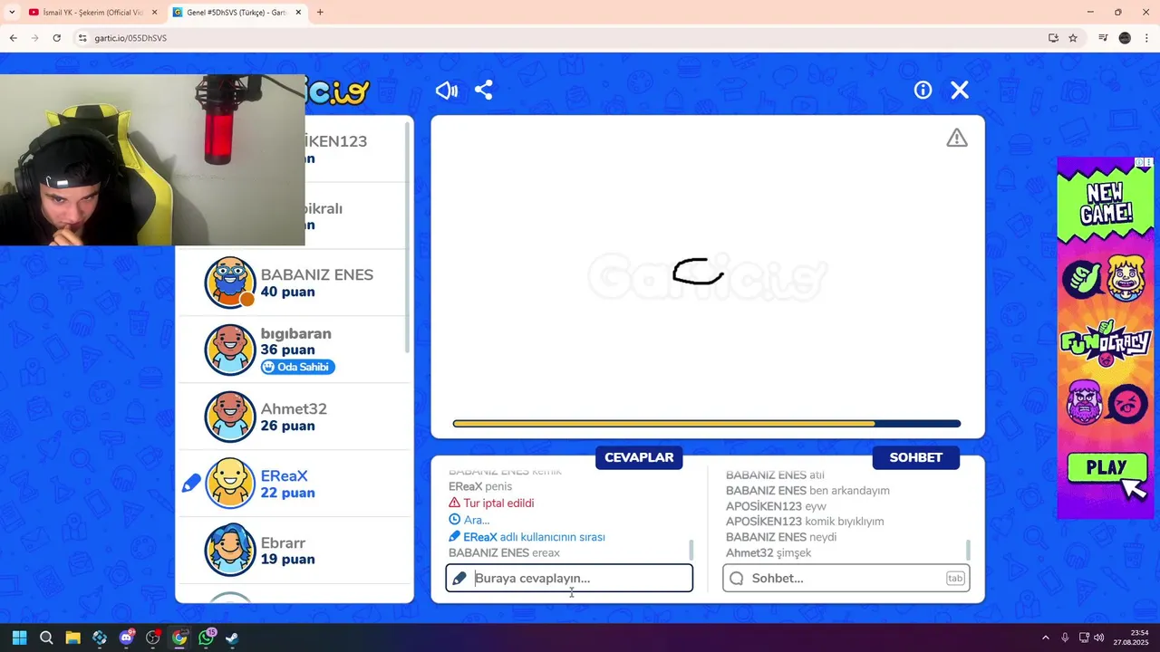Open WhatsApp from the taskbar
Viewport: 1160px width, 652px height.
(206, 638)
